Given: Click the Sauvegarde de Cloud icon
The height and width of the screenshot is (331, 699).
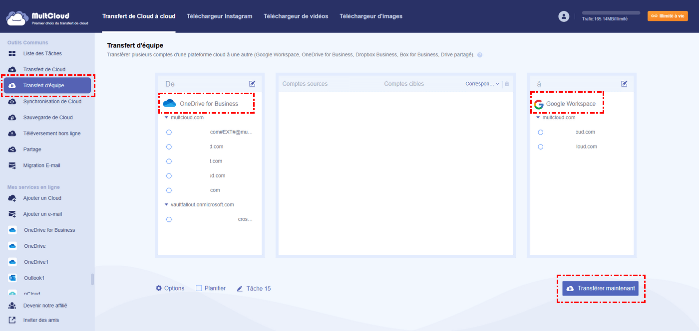Looking at the screenshot, I should point(12,117).
